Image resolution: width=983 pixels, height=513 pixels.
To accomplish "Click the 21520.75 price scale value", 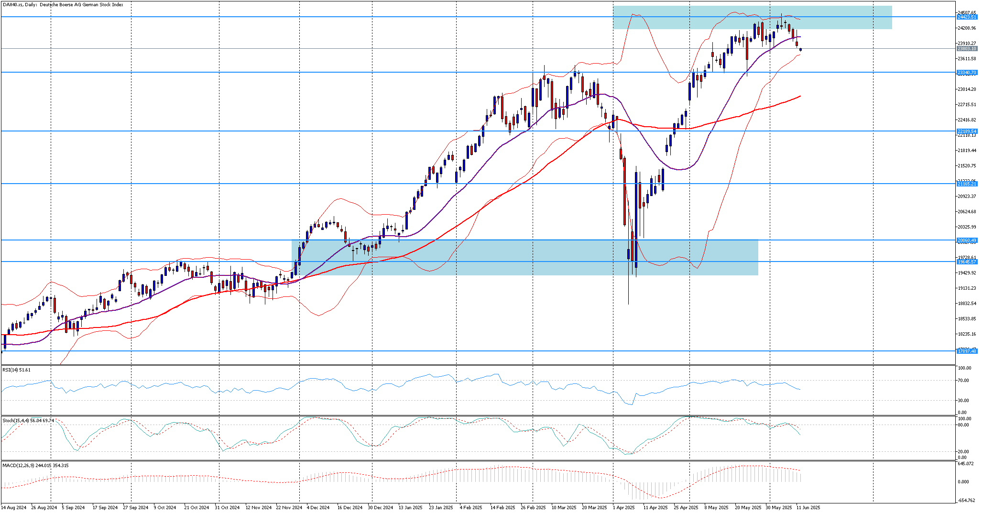I will click(x=967, y=166).
